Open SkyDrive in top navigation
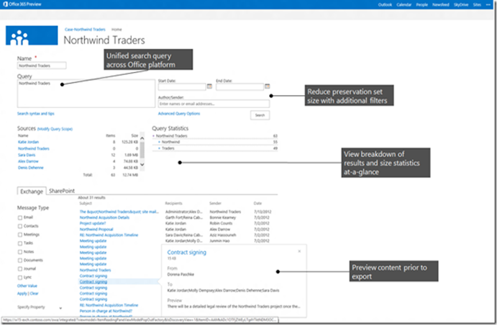The height and width of the screenshot is (325, 497). tap(461, 5)
